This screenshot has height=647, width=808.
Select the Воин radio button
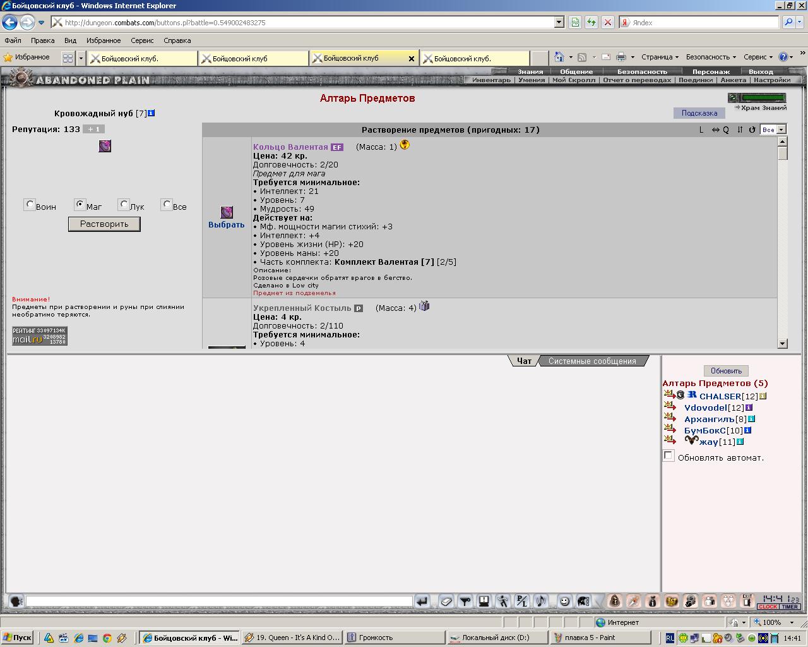30,204
